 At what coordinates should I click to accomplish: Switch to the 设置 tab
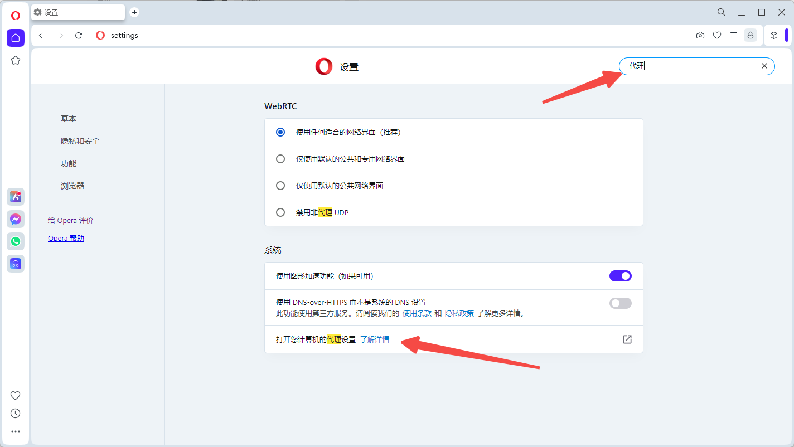click(x=78, y=12)
